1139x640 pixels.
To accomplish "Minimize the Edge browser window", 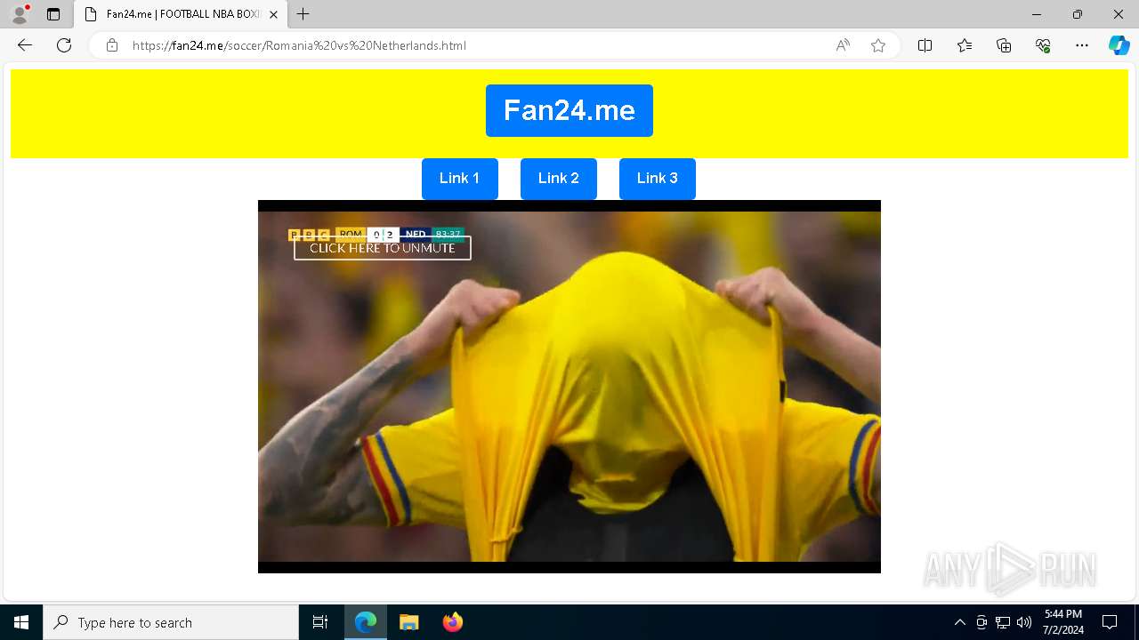I will [x=1036, y=14].
